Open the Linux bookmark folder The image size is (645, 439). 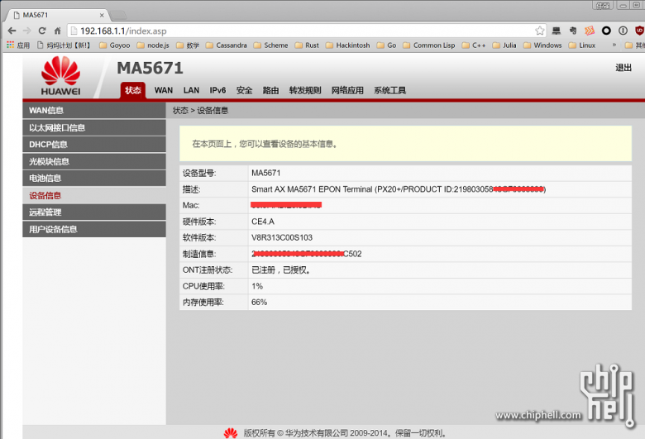(582, 45)
